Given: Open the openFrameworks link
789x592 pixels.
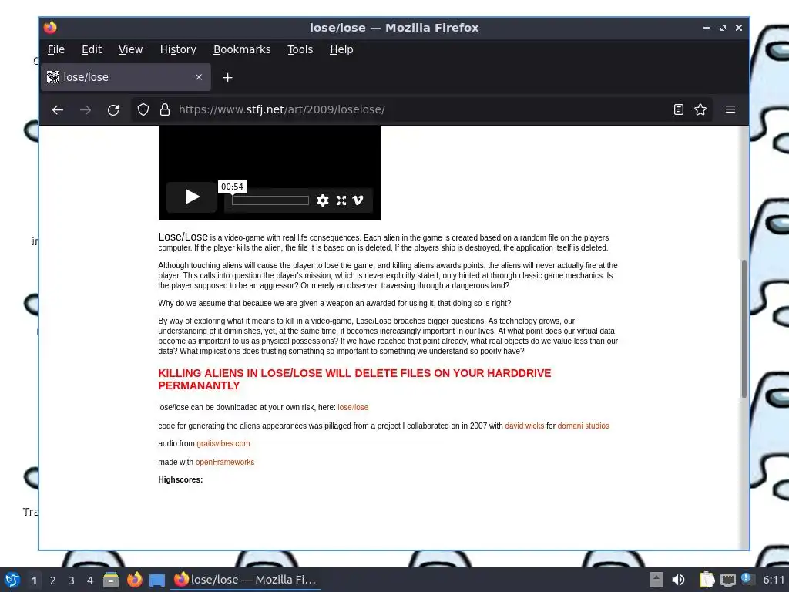Looking at the screenshot, I should pyautogui.click(x=225, y=462).
